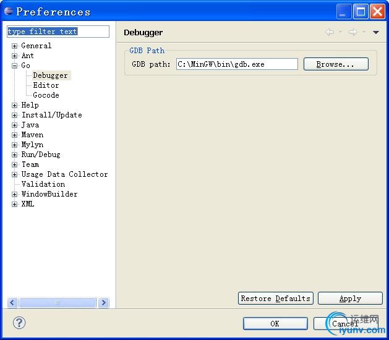Click the back navigation arrow icon
This screenshot has height=340, width=389.
(x=330, y=32)
